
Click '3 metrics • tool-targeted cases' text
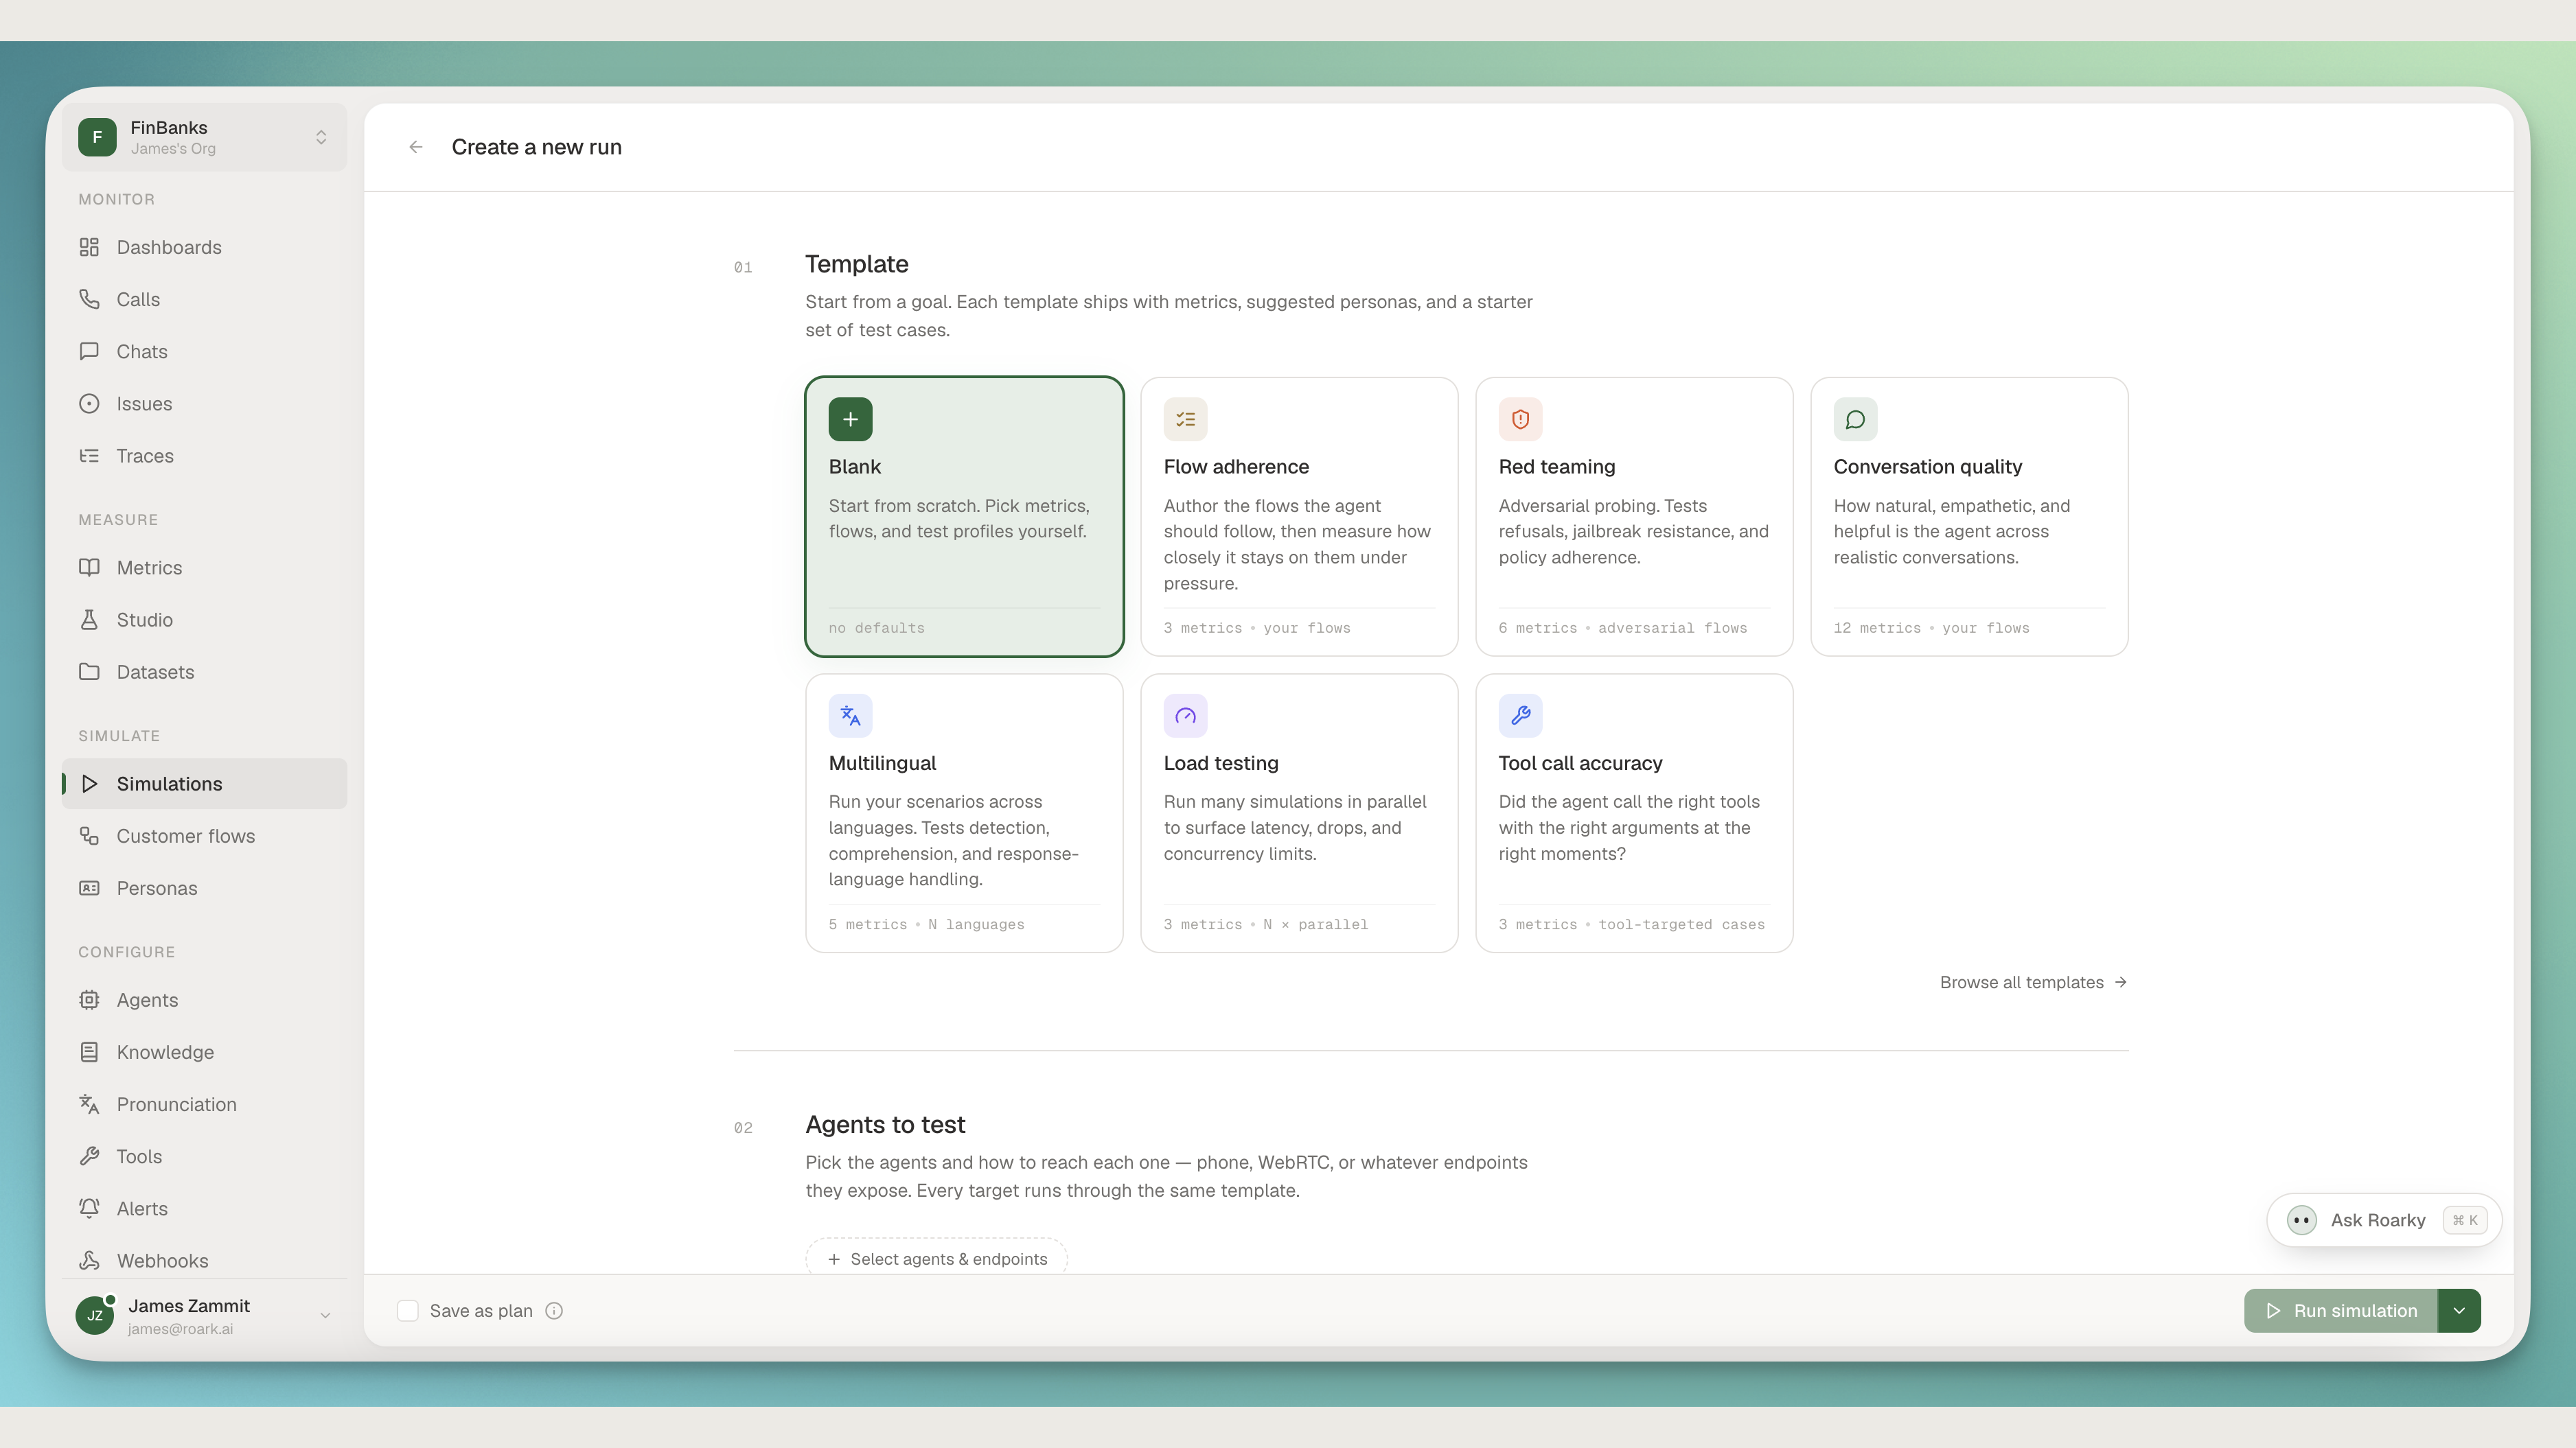pos(1631,924)
